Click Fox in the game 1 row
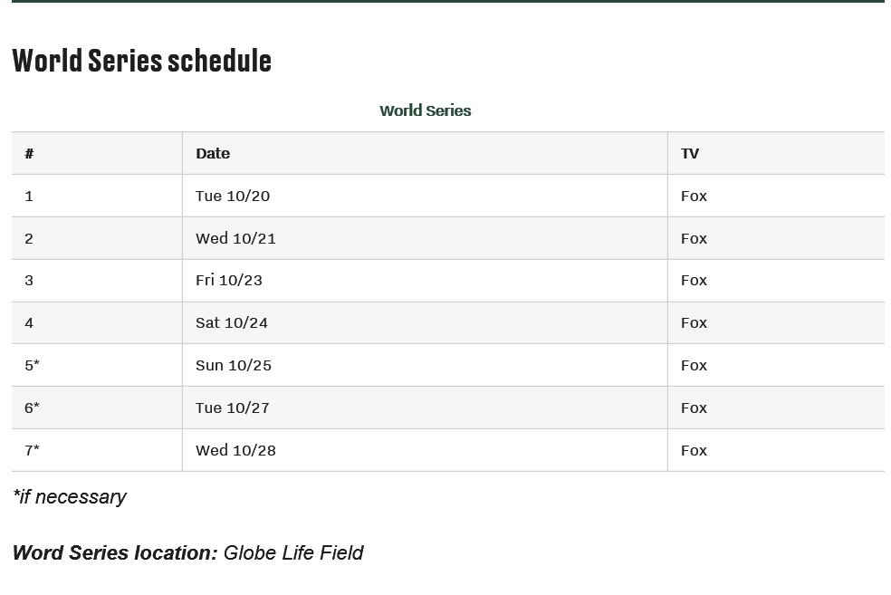The image size is (891, 595). 694,196
